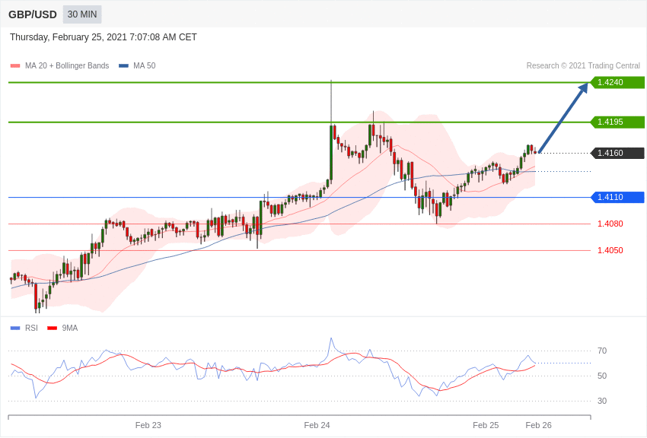This screenshot has width=647, height=438.
Task: Click the MA 50 legend label
Action: tap(145, 65)
